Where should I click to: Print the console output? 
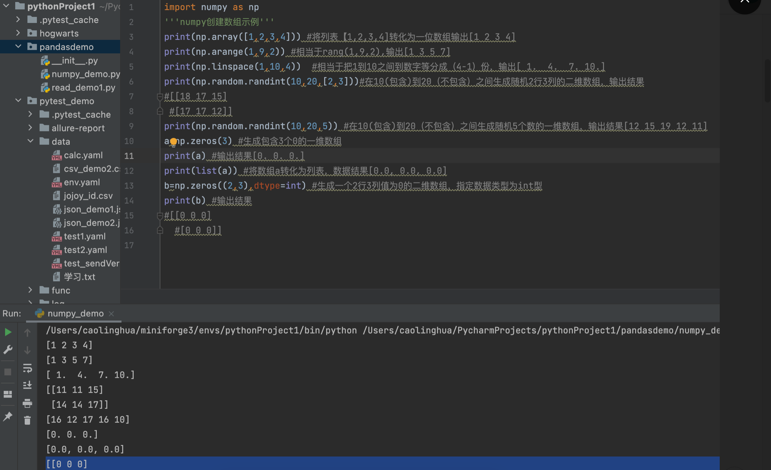click(28, 403)
